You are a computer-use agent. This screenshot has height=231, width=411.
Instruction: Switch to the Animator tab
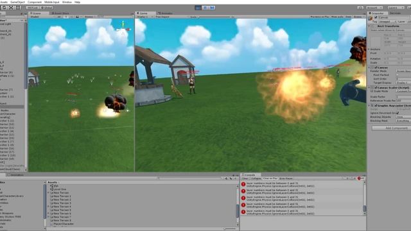(x=166, y=13)
